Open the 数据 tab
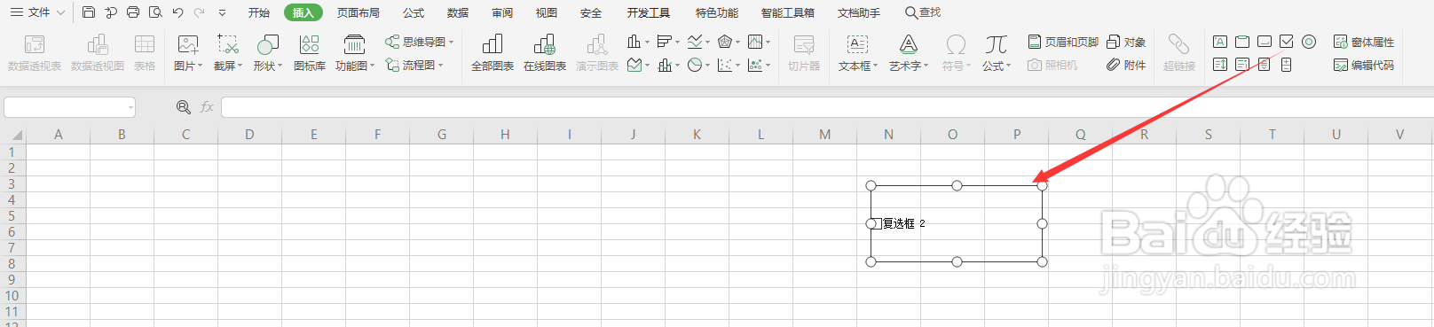 coord(458,12)
